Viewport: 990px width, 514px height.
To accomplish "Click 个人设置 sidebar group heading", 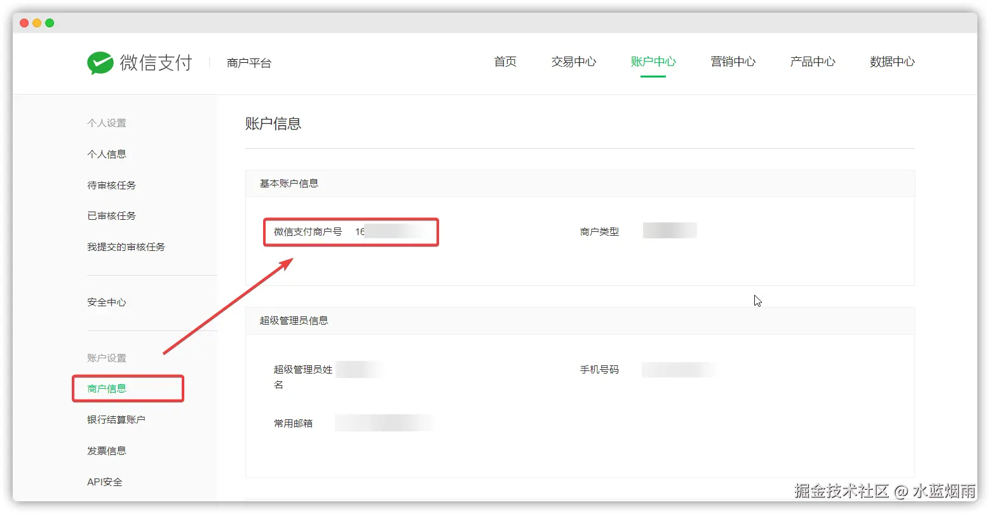I will point(107,123).
